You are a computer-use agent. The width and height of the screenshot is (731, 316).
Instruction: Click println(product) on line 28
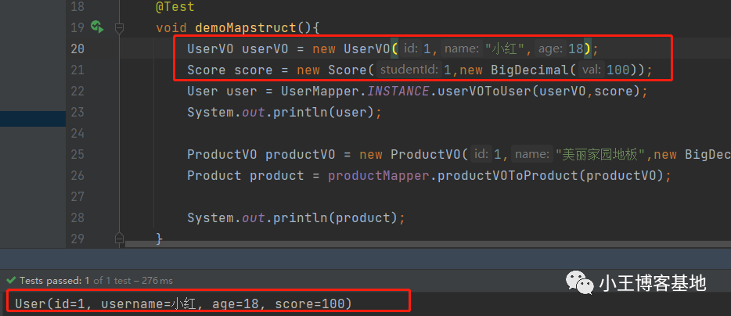click(x=335, y=217)
